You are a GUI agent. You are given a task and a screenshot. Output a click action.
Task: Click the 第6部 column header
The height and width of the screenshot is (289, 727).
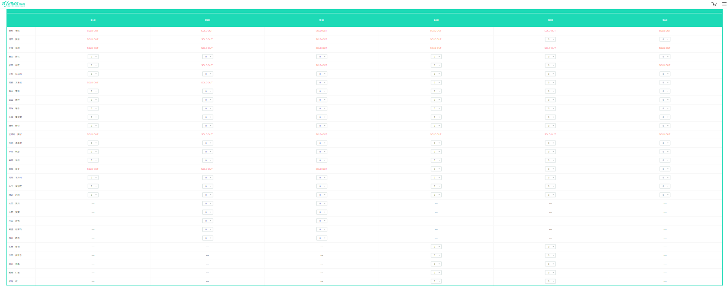[665, 20]
